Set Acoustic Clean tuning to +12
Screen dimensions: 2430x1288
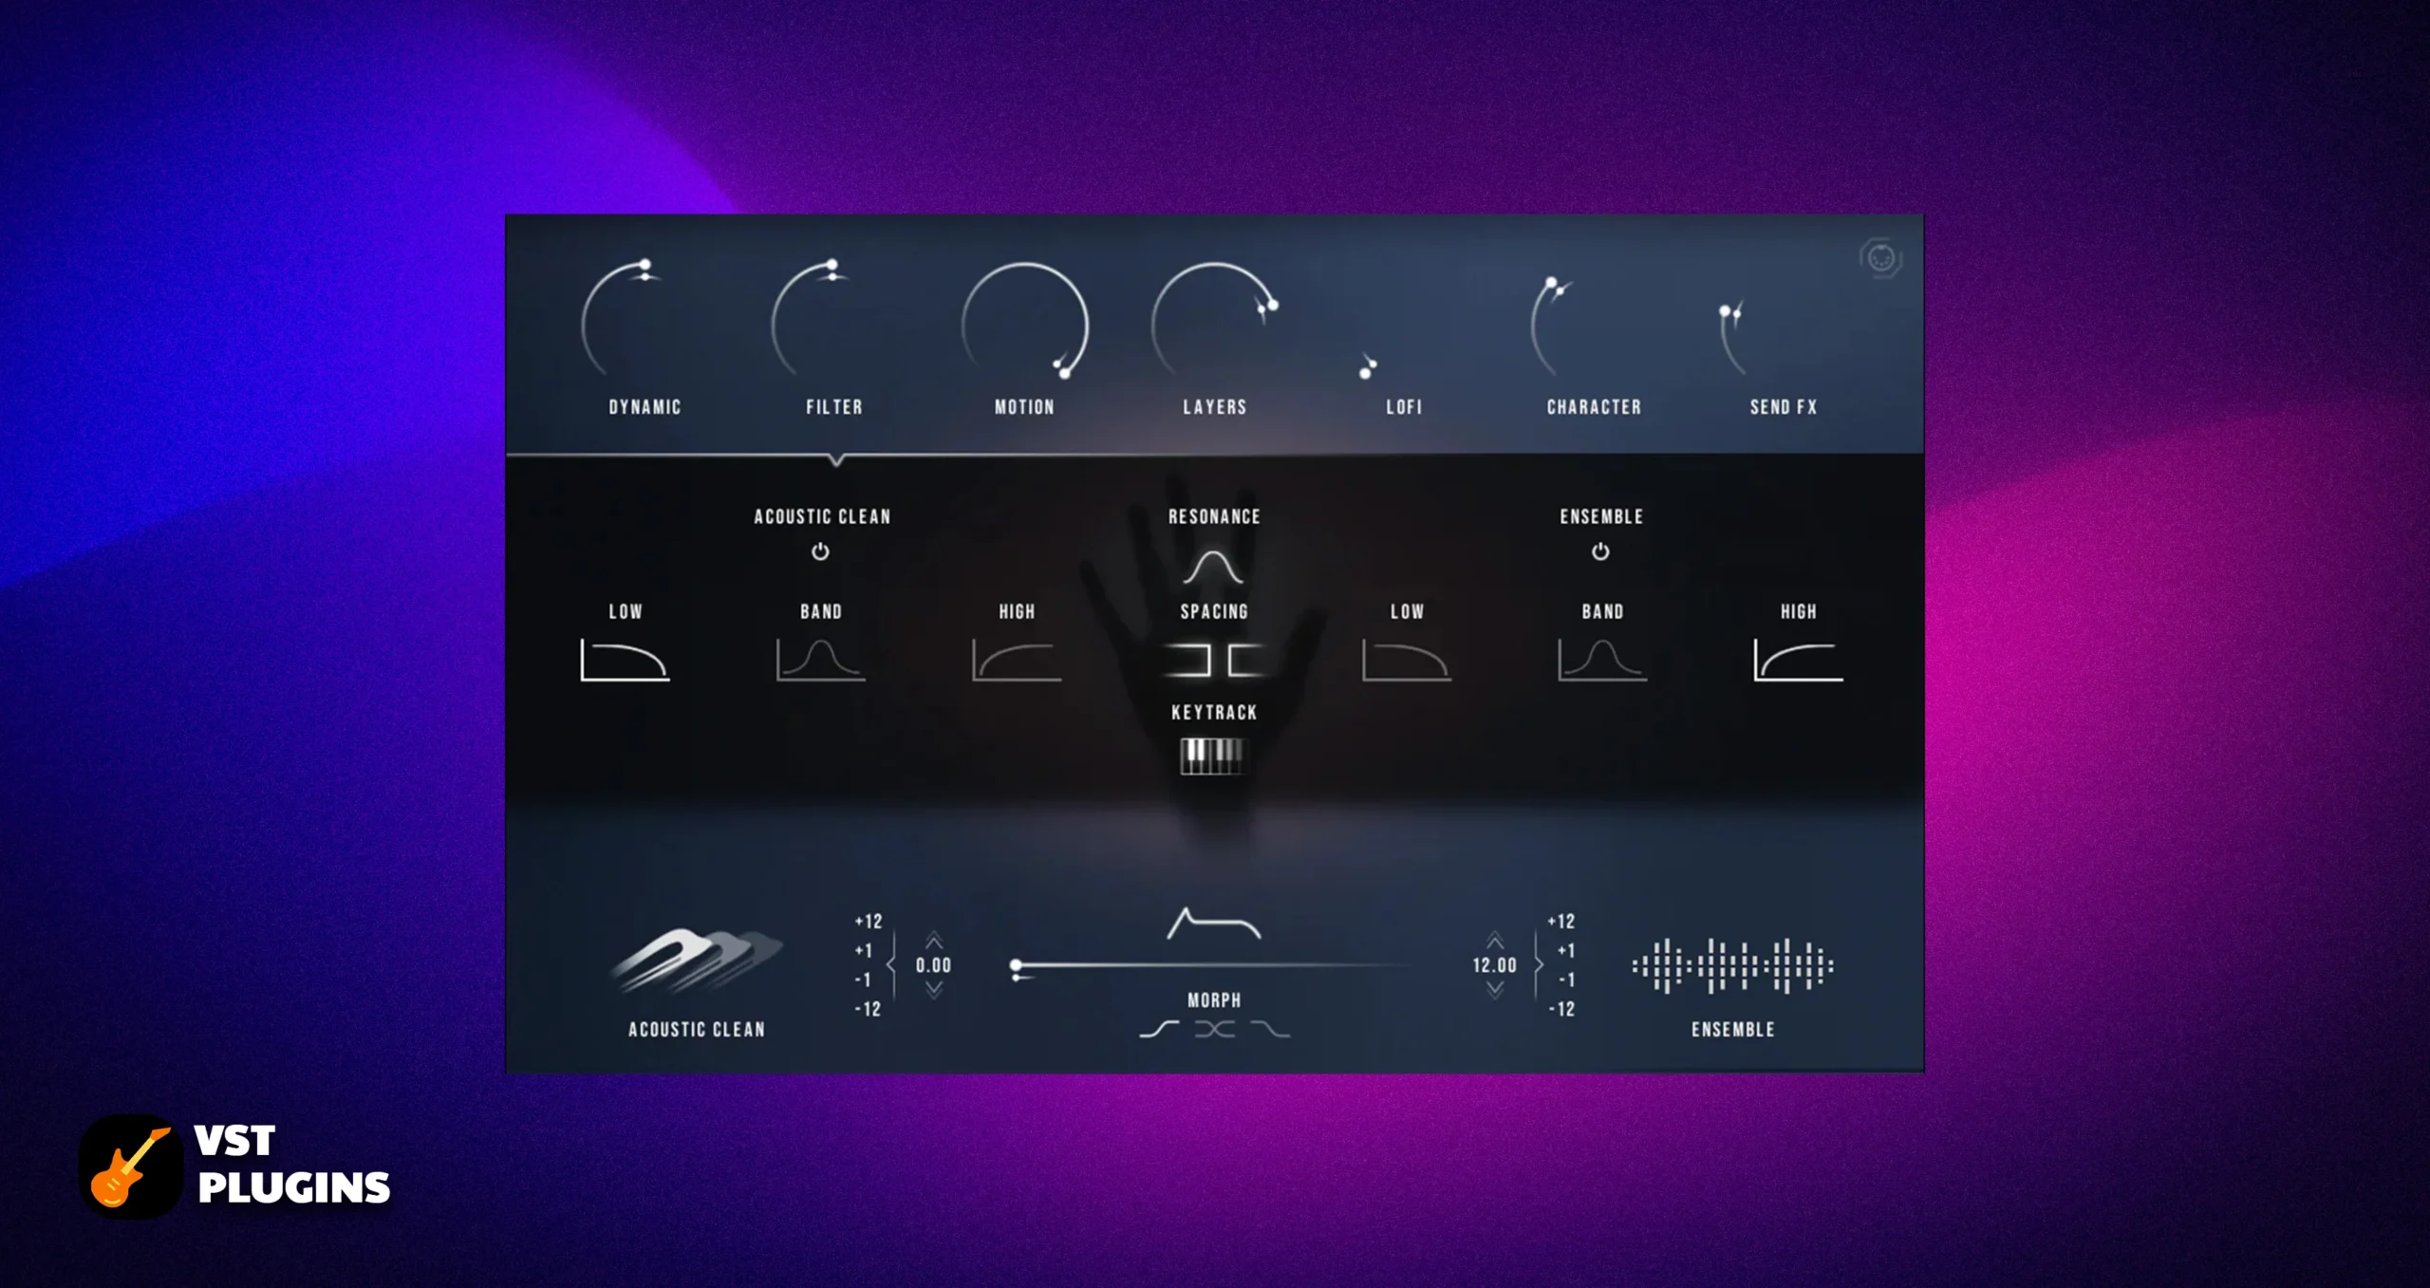(869, 922)
